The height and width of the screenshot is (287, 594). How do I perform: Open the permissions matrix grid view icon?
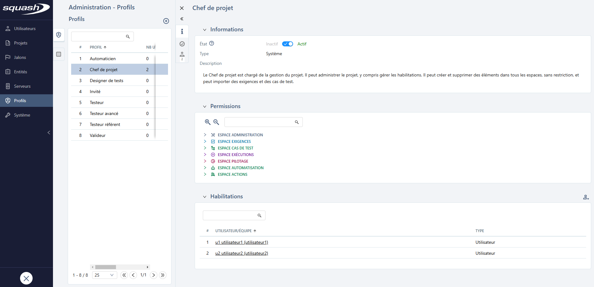[59, 54]
